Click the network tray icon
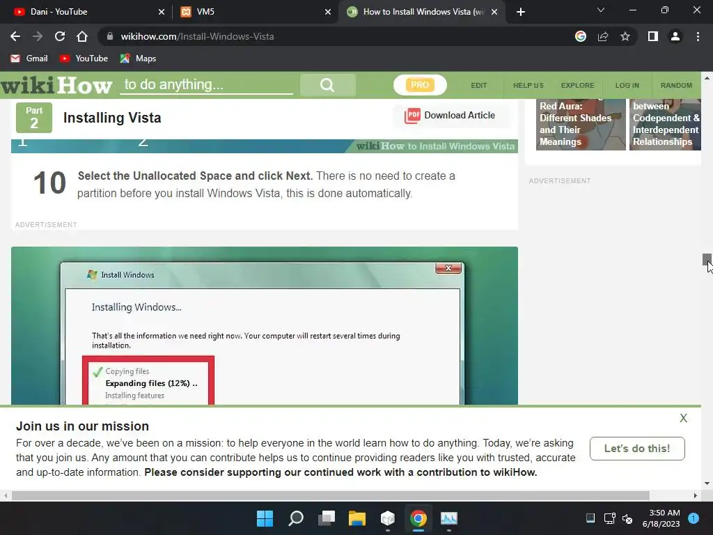Image resolution: width=713 pixels, height=535 pixels. pyautogui.click(x=609, y=518)
